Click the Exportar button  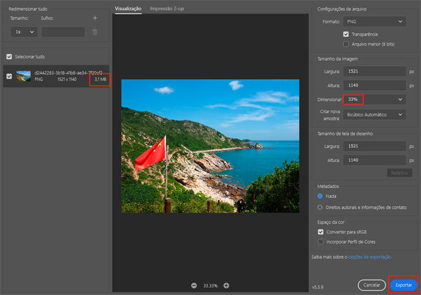pos(404,285)
